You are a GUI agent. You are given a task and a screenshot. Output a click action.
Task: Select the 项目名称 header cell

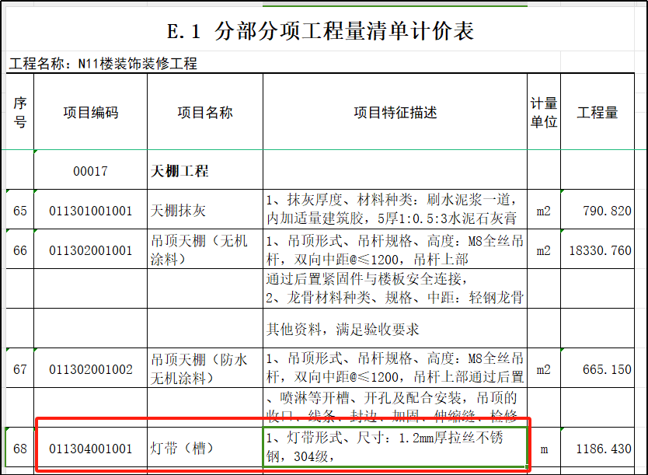204,113
